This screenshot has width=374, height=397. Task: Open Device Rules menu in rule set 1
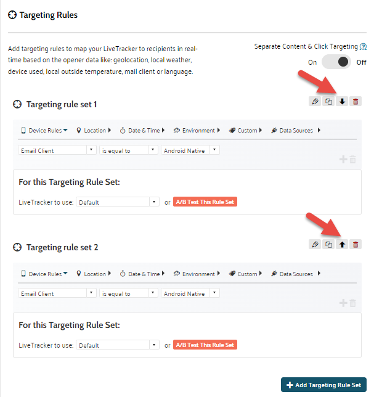44,131
